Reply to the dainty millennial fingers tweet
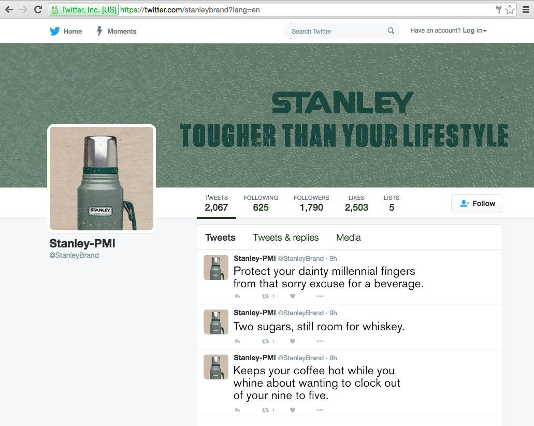 pyautogui.click(x=238, y=297)
